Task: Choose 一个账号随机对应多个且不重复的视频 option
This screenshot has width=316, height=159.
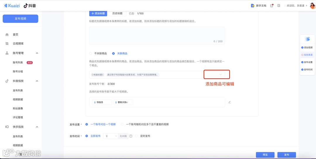Action: coord(122,124)
